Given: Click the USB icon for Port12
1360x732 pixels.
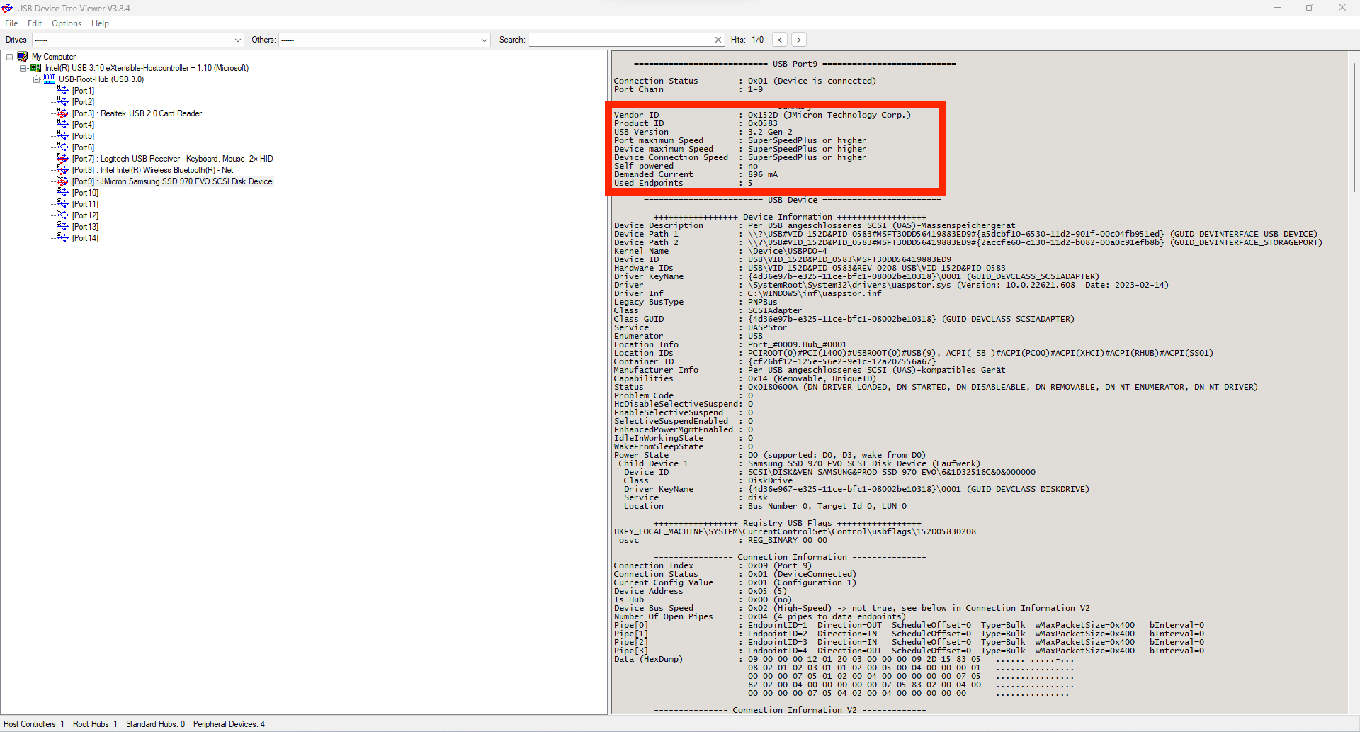Looking at the screenshot, I should coord(63,215).
